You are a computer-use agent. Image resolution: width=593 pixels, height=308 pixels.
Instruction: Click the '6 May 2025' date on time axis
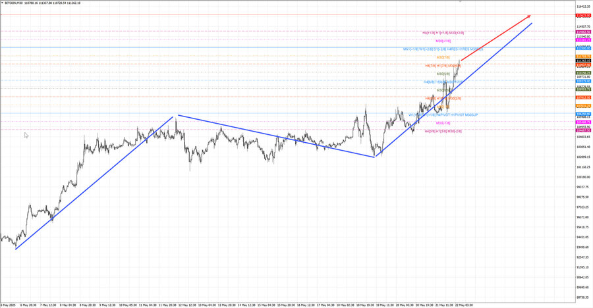[x=9, y=305]
